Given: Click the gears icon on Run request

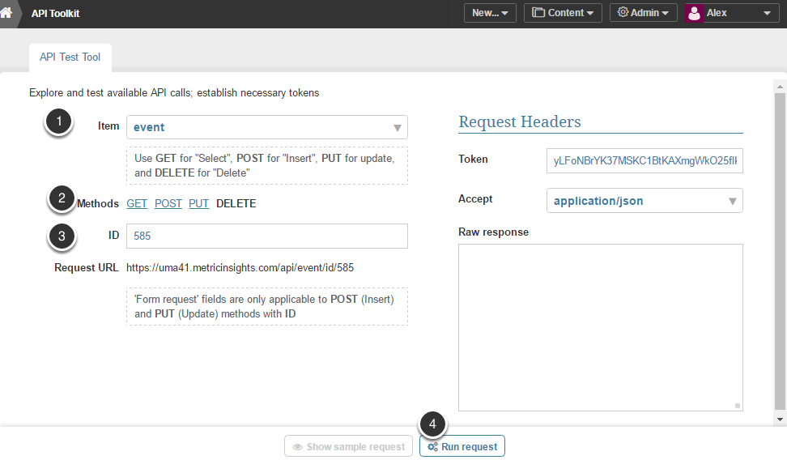Looking at the screenshot, I should pyautogui.click(x=433, y=447).
